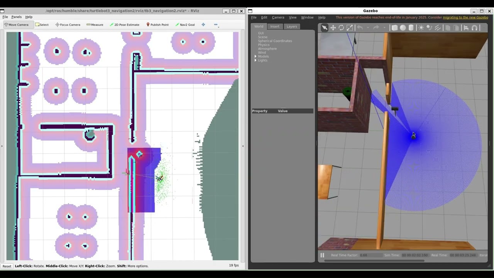Choose the Gazebo rotate mode tool

[x=341, y=28]
